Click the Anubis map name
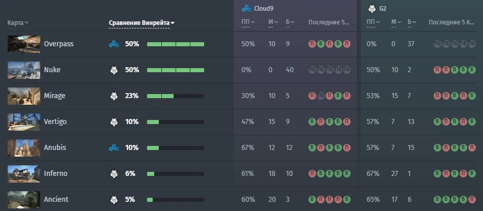 click(55, 147)
